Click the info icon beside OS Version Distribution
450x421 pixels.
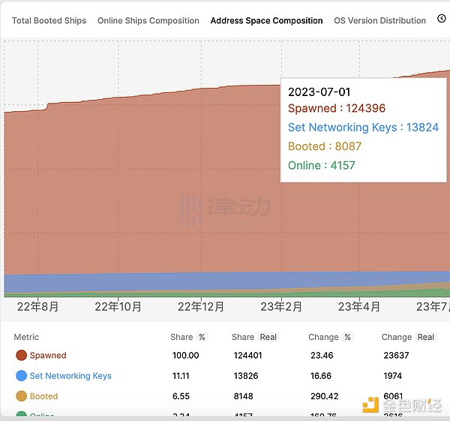click(441, 20)
